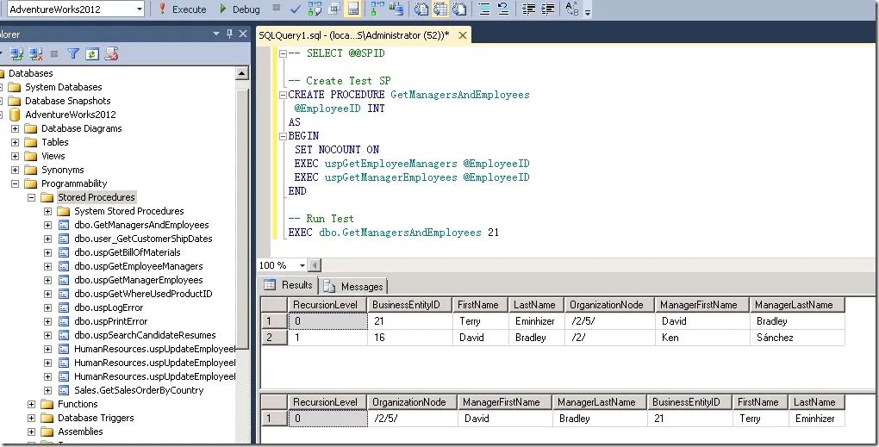Click the Display Estimated Execution Plan icon

pos(315,9)
